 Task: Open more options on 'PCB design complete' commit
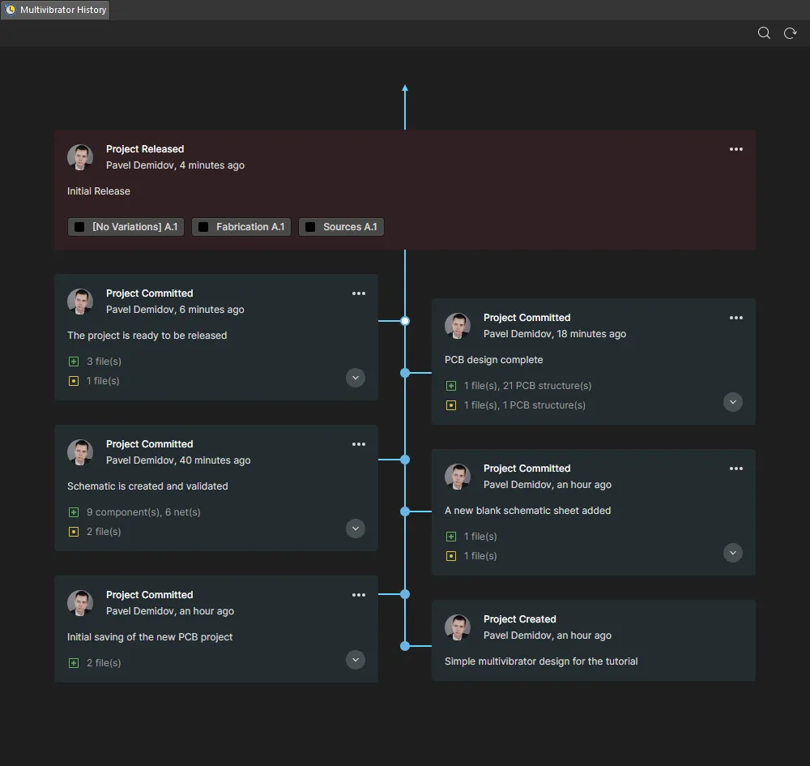click(736, 318)
